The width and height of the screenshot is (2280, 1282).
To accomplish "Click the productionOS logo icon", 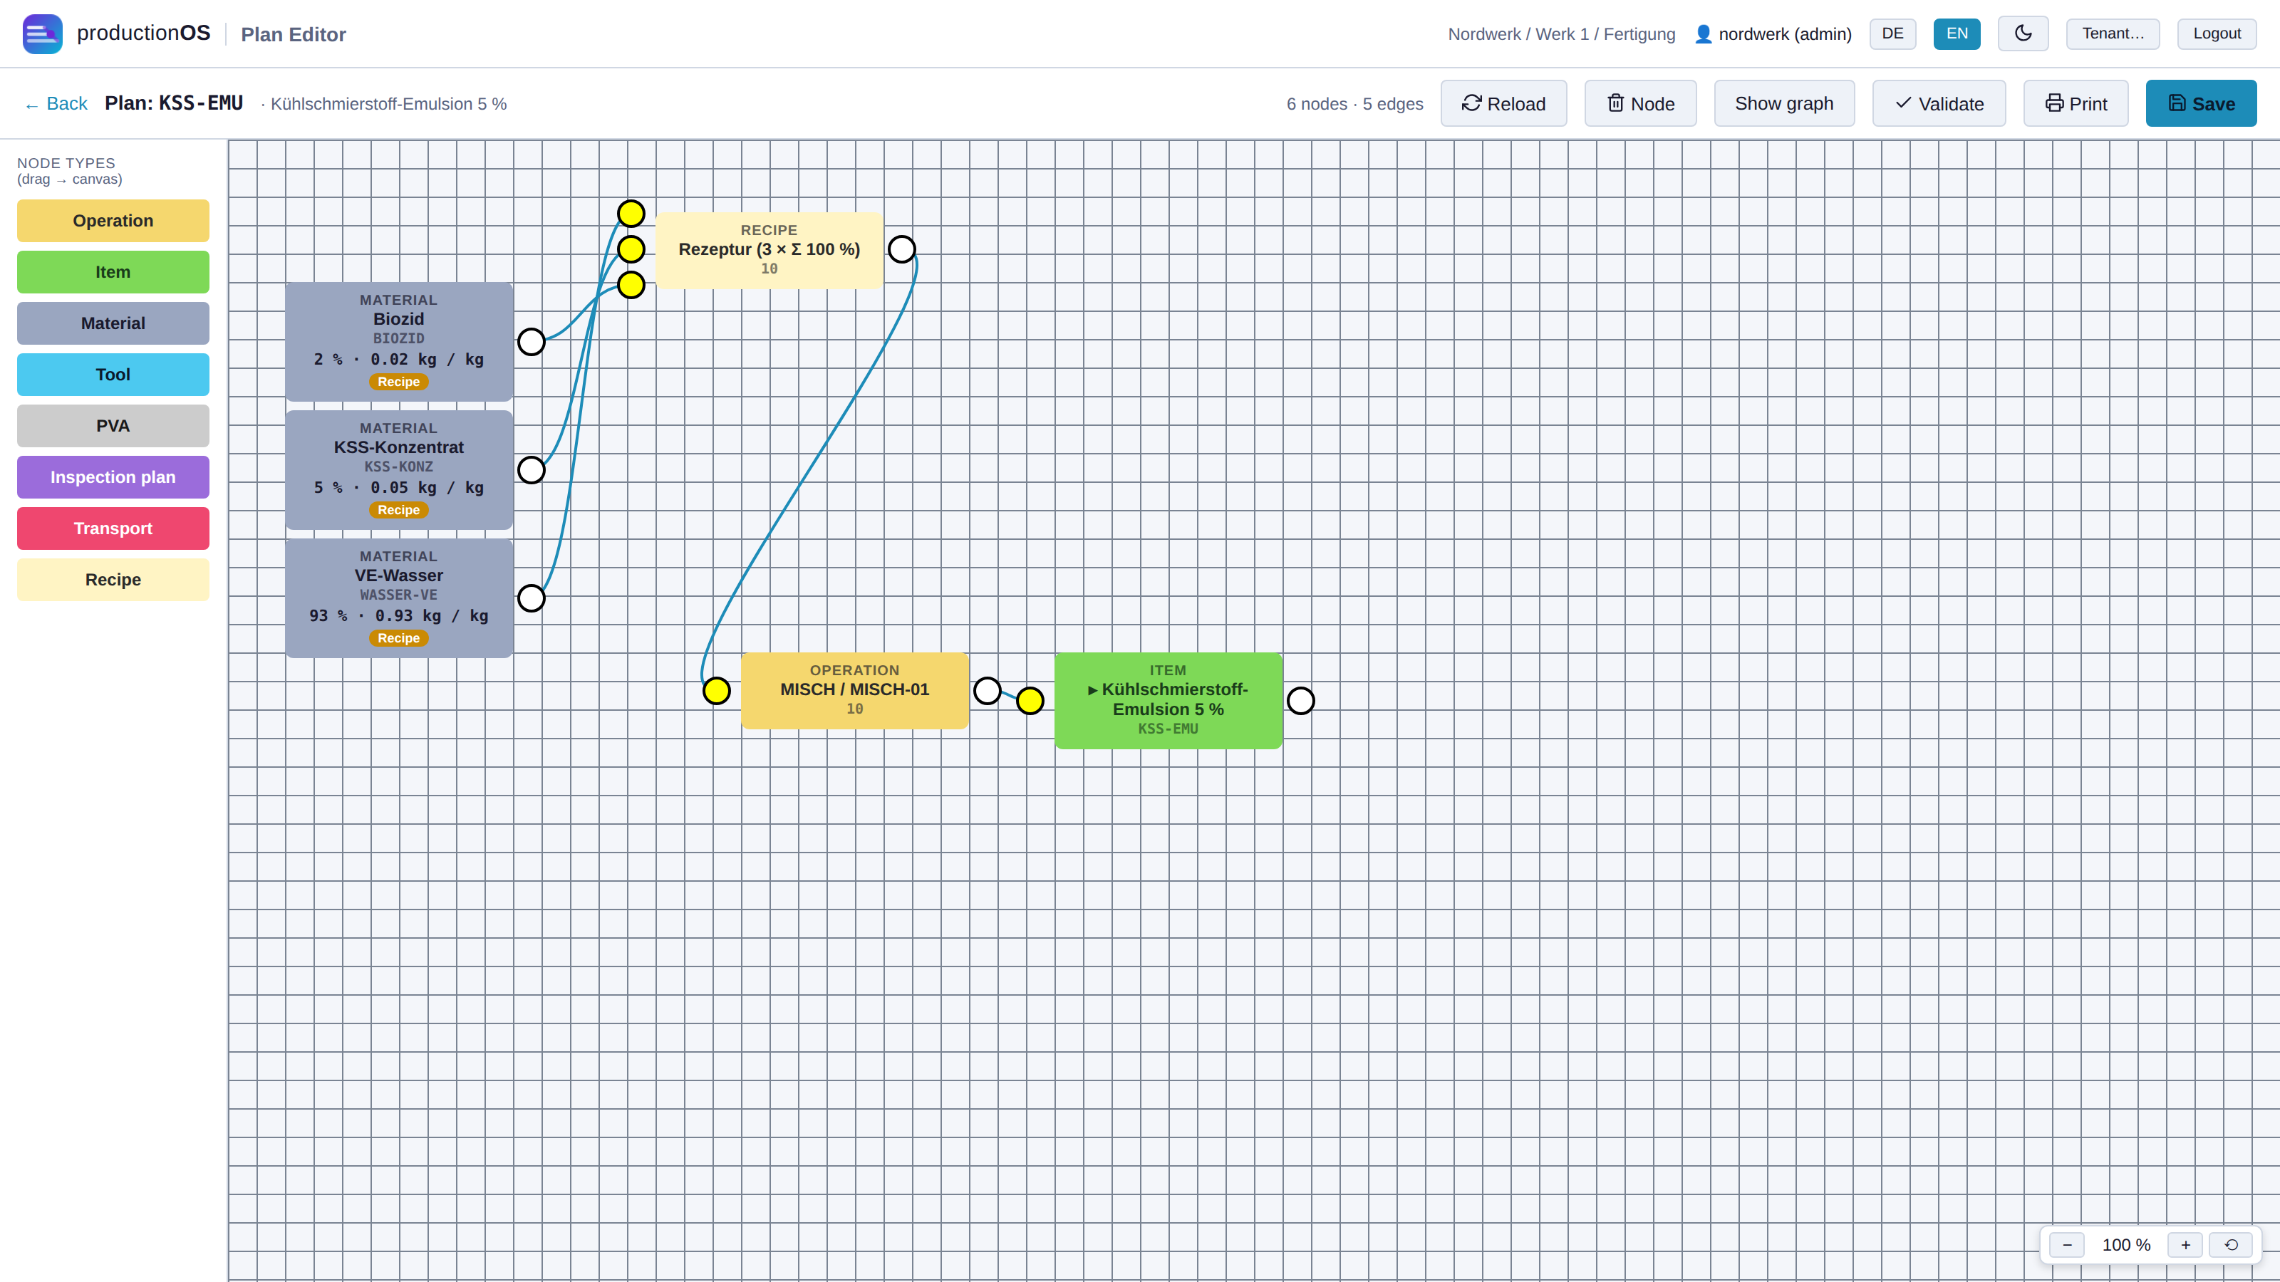I will [43, 33].
